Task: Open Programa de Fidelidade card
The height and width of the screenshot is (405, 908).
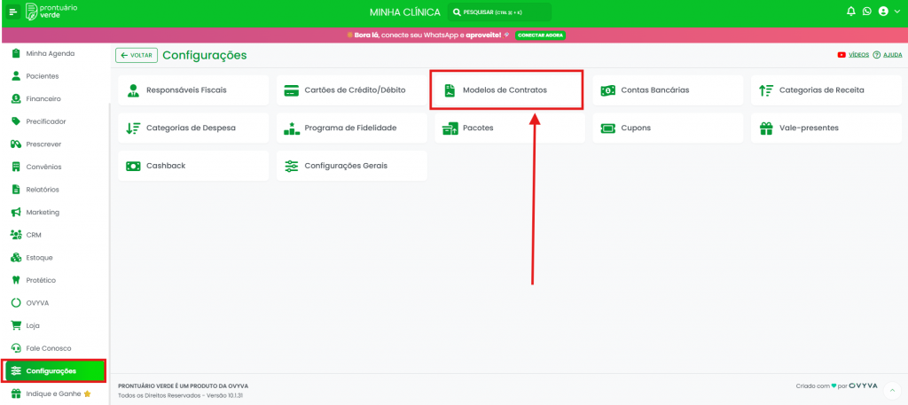Action: tap(351, 128)
